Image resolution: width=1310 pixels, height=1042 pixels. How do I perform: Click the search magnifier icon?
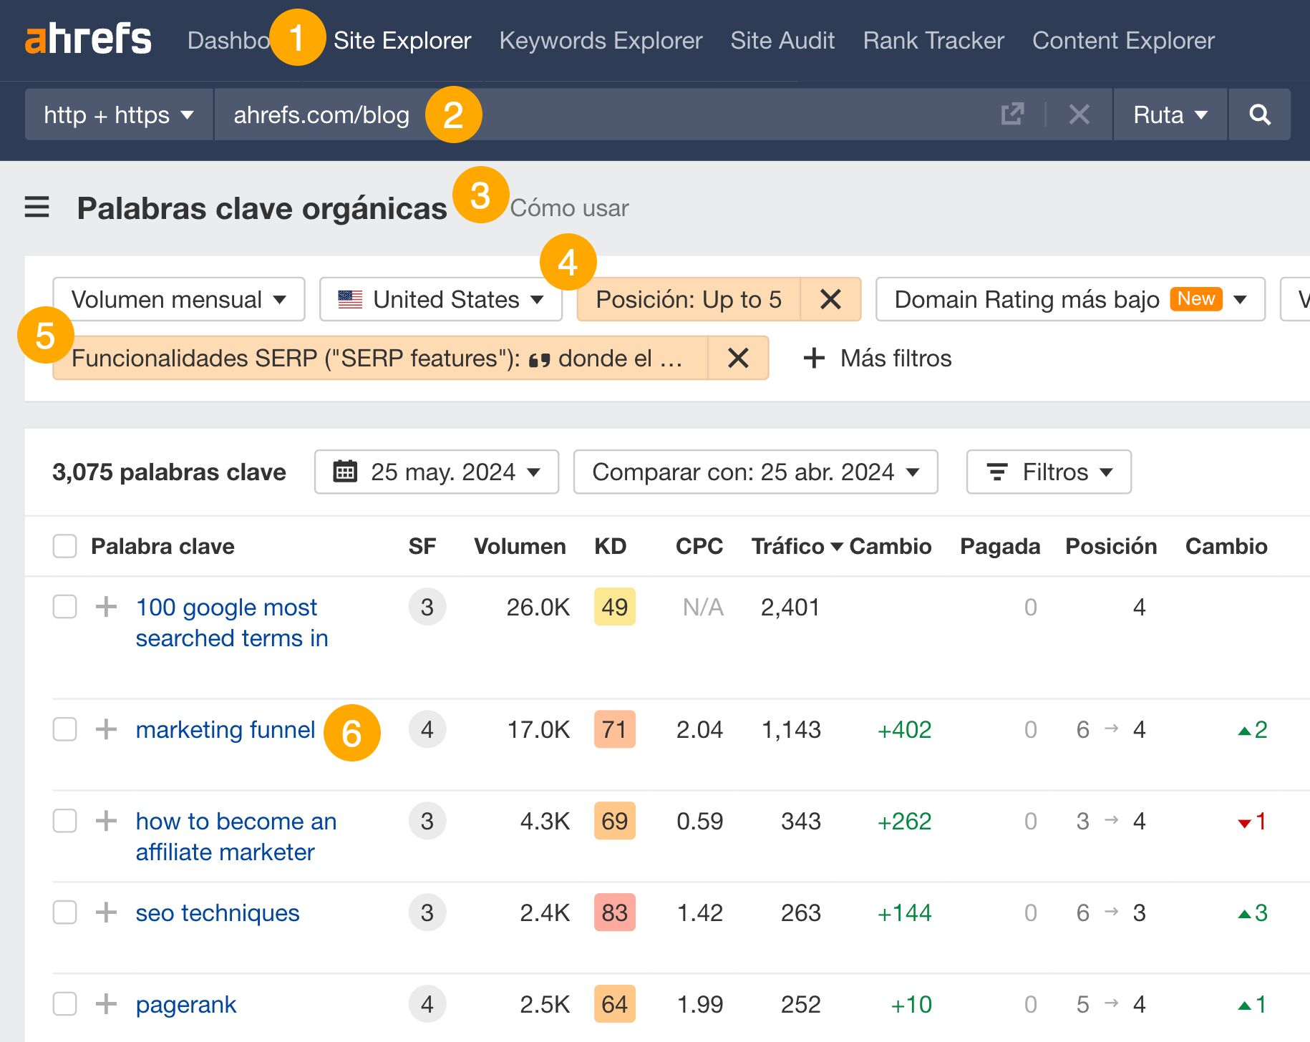(1261, 115)
